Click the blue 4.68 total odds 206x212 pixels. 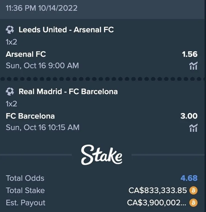(189, 178)
